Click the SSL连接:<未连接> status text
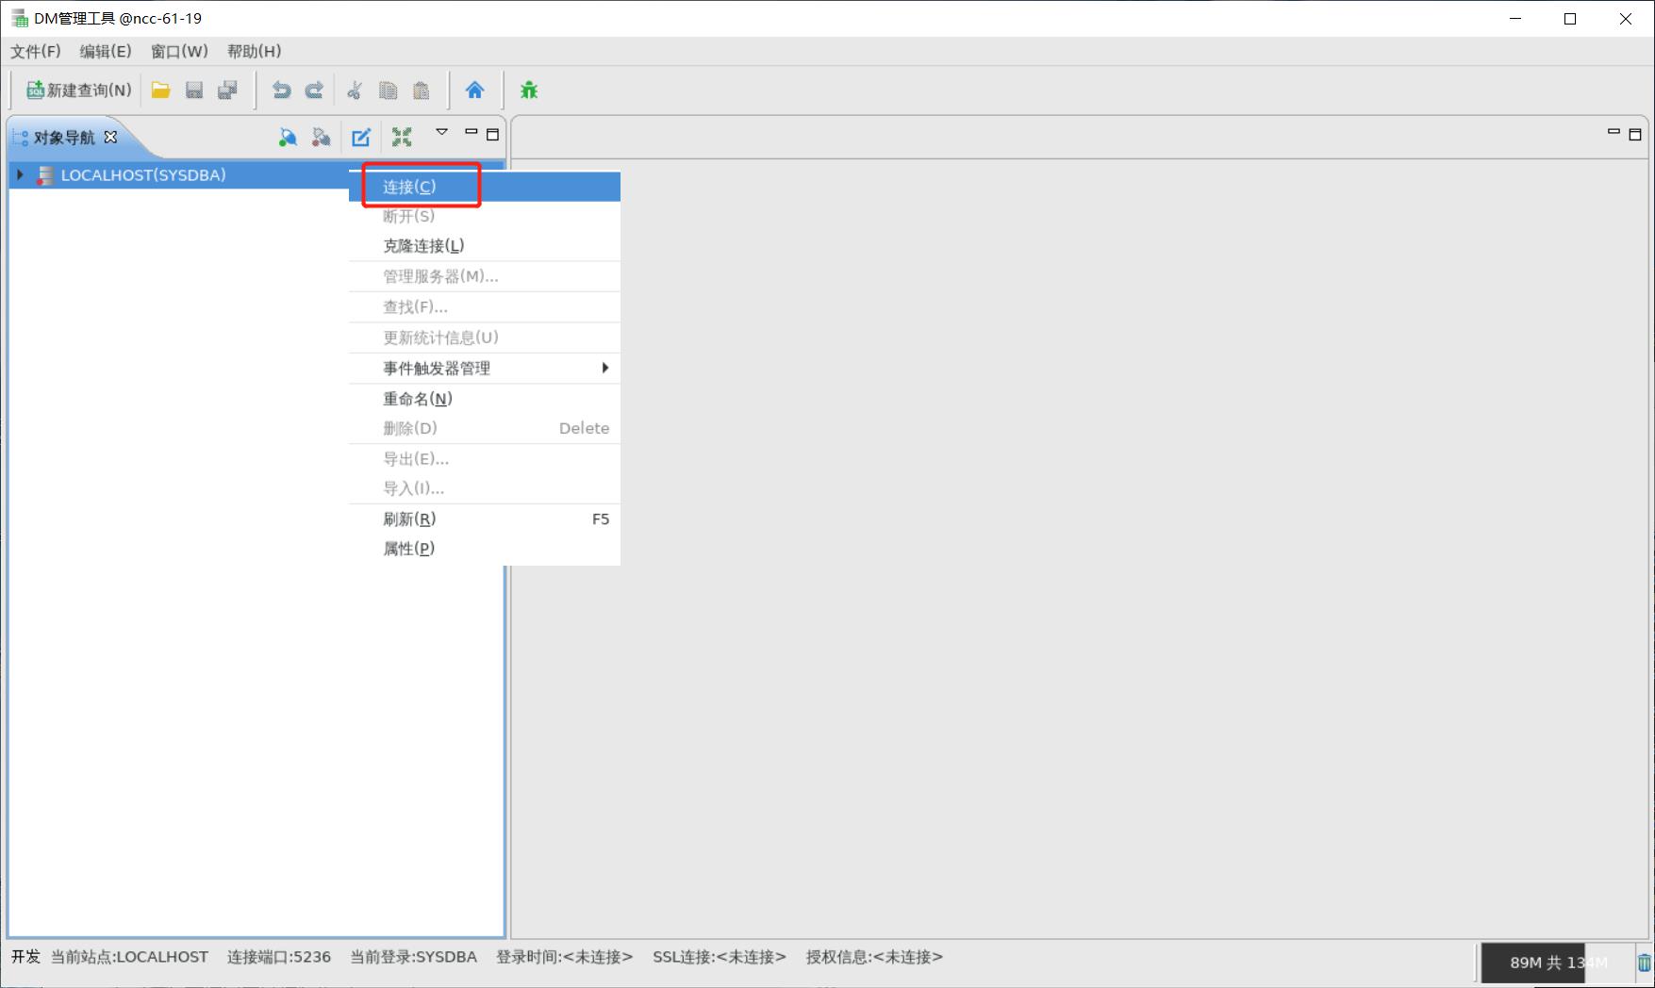Screen dimensions: 1655x988 (720, 957)
